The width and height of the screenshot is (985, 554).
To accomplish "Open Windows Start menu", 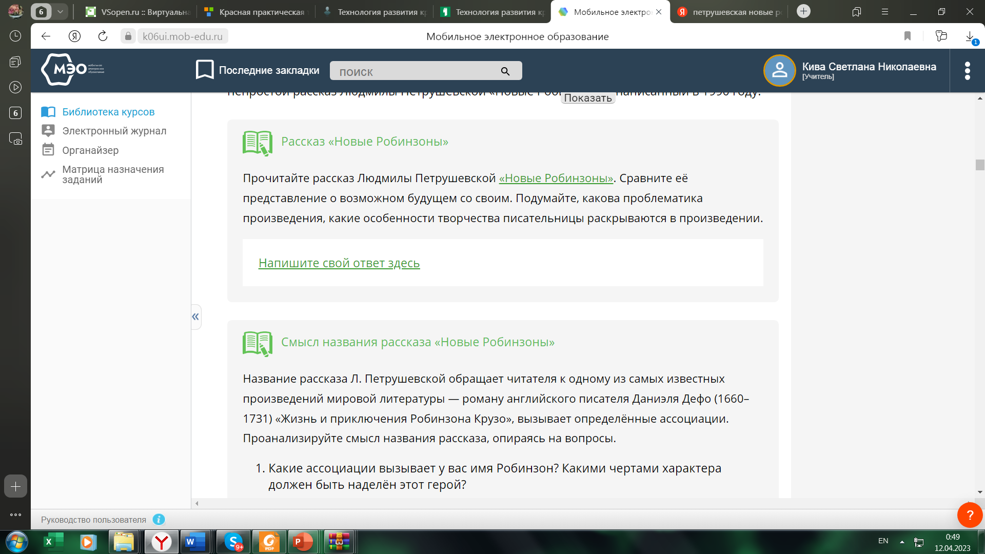I will tap(16, 542).
